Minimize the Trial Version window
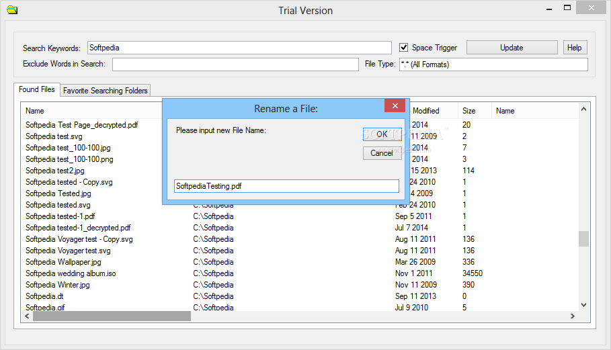Image resolution: width=611 pixels, height=350 pixels. pos(549,8)
